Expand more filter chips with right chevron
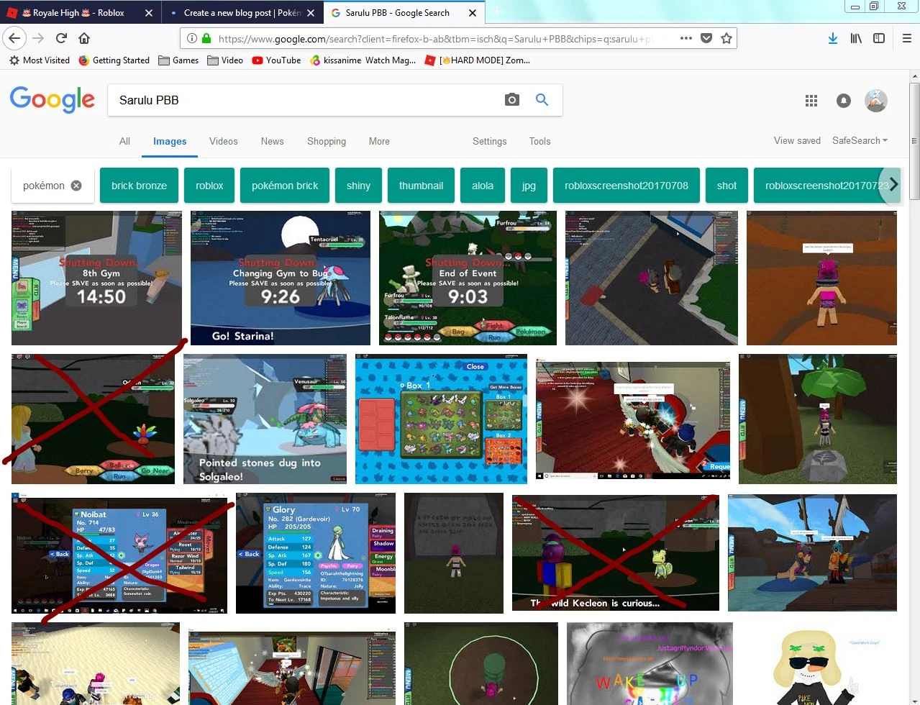The image size is (920, 705). point(893,185)
